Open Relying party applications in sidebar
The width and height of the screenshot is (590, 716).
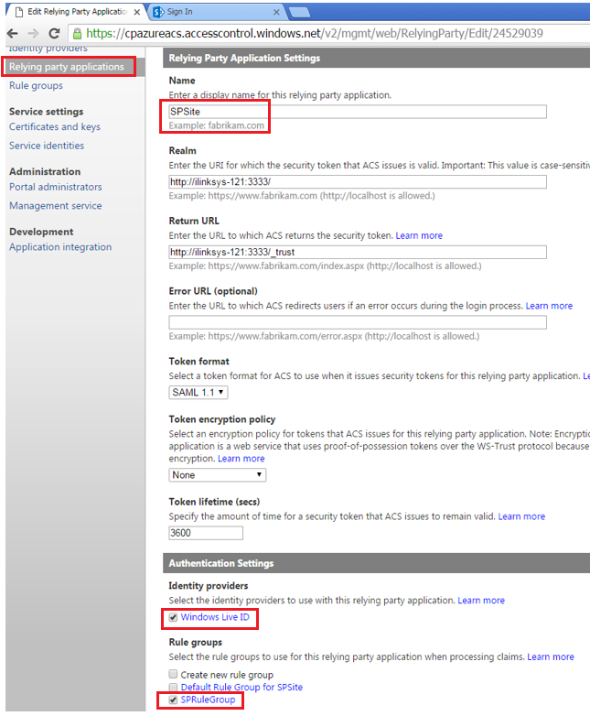[67, 67]
